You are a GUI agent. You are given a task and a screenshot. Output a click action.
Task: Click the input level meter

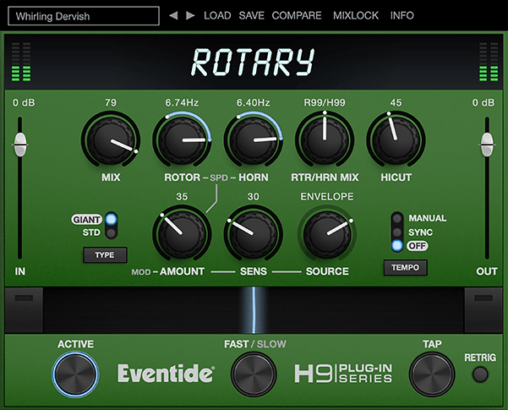(21, 62)
